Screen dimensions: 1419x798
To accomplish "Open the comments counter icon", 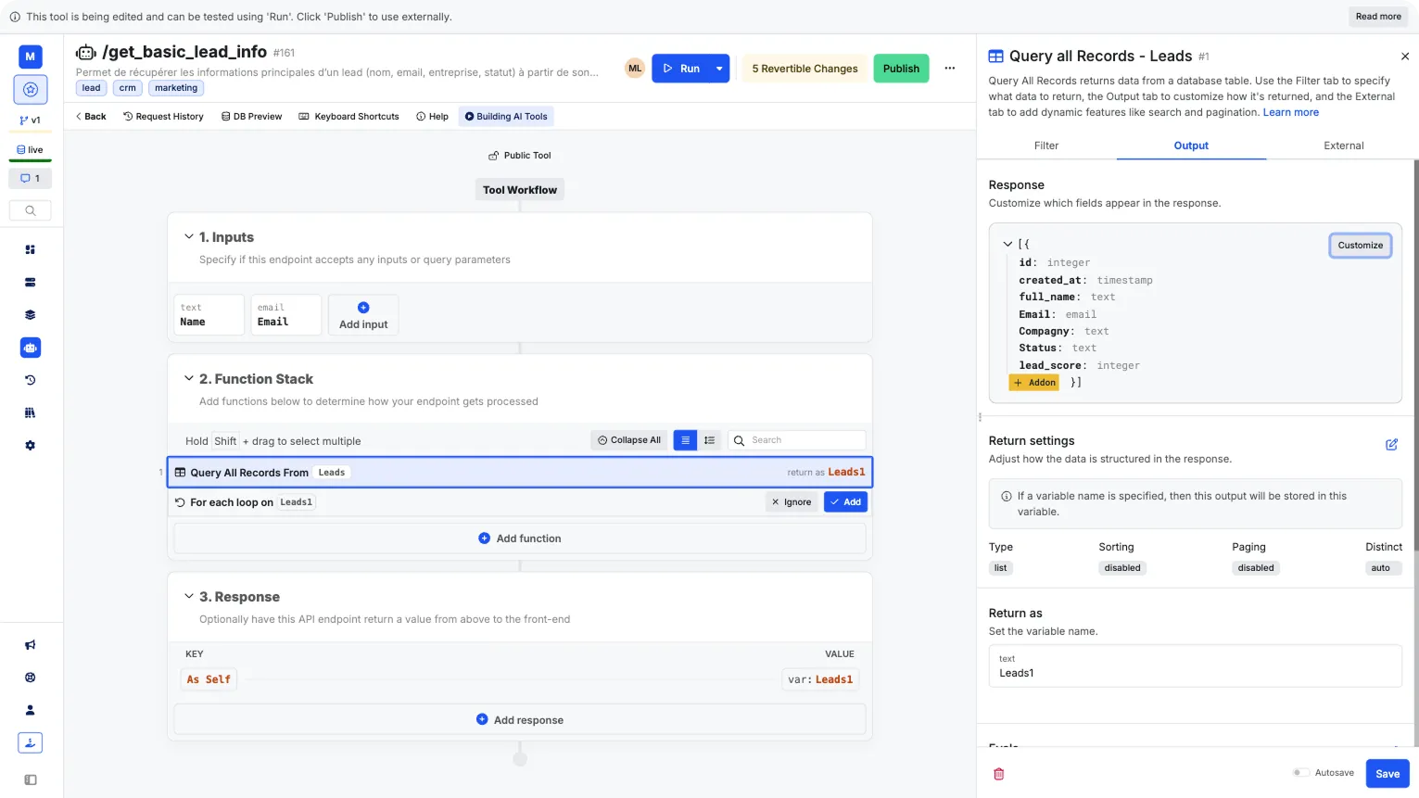I will (31, 178).
